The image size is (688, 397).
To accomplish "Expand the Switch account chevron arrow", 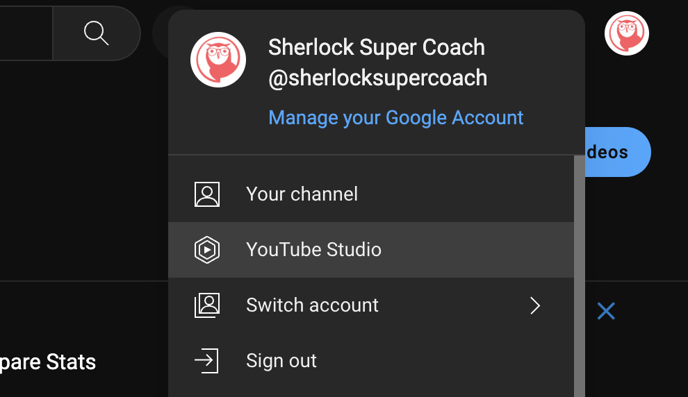I will [534, 305].
